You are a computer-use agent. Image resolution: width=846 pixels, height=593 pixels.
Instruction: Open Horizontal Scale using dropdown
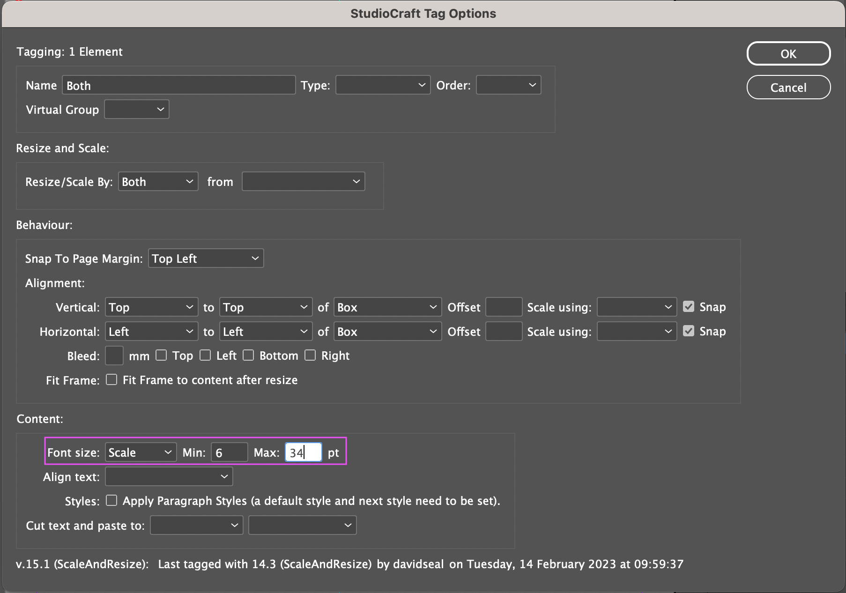pyautogui.click(x=637, y=332)
